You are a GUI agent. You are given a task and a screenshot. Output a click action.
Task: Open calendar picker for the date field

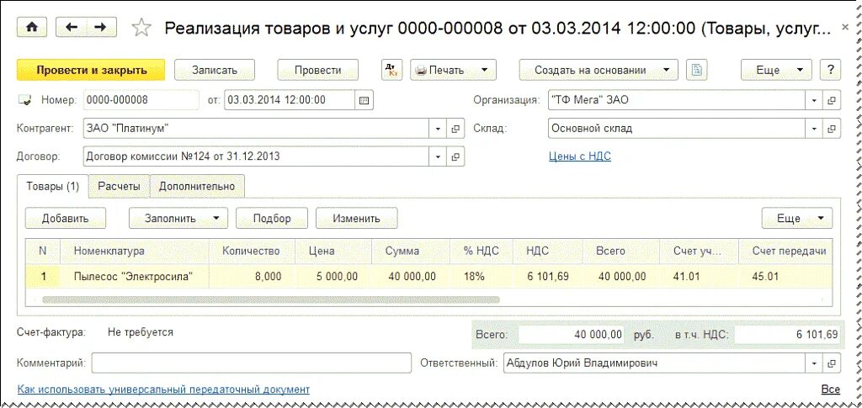click(364, 100)
